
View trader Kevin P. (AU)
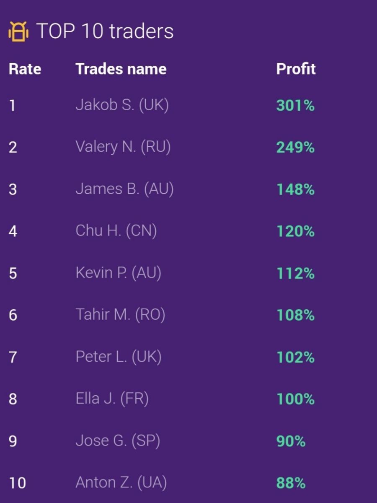(118, 272)
